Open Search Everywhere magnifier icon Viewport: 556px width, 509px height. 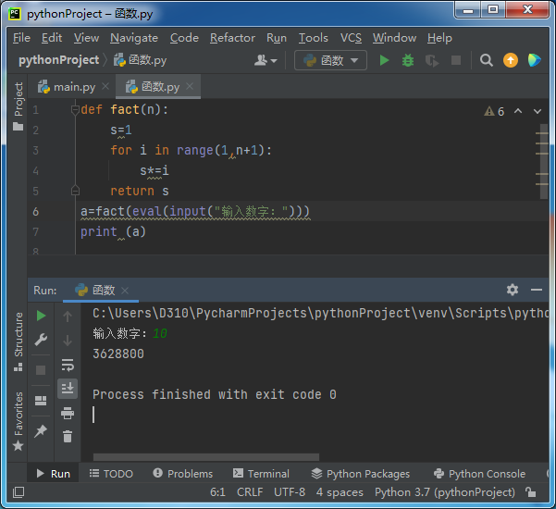tap(486, 60)
